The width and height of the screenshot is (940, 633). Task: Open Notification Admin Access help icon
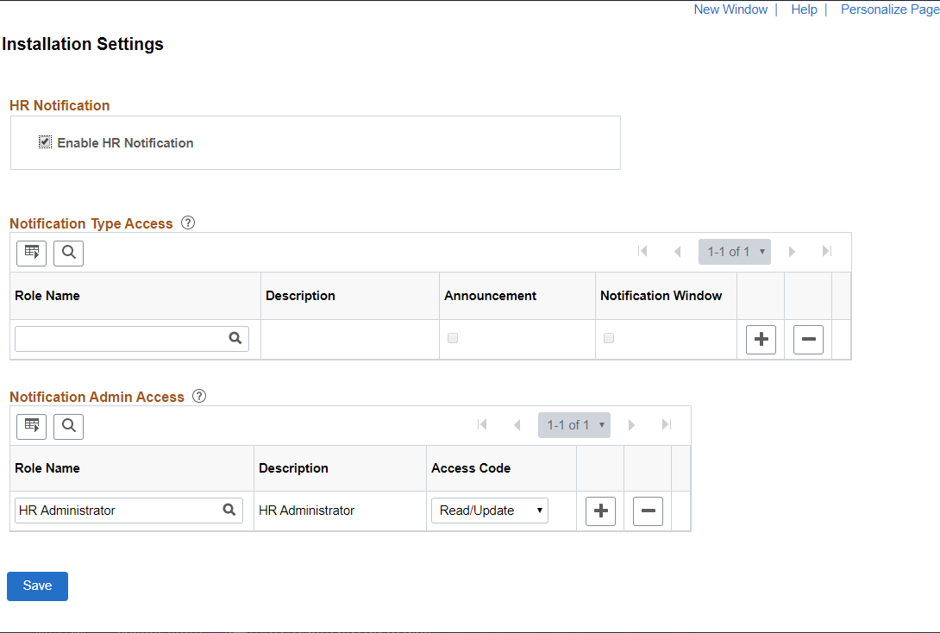[199, 396]
